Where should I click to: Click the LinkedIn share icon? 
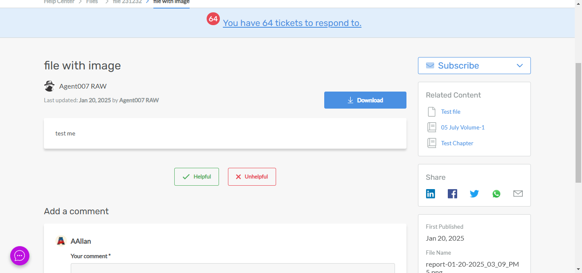[430, 194]
